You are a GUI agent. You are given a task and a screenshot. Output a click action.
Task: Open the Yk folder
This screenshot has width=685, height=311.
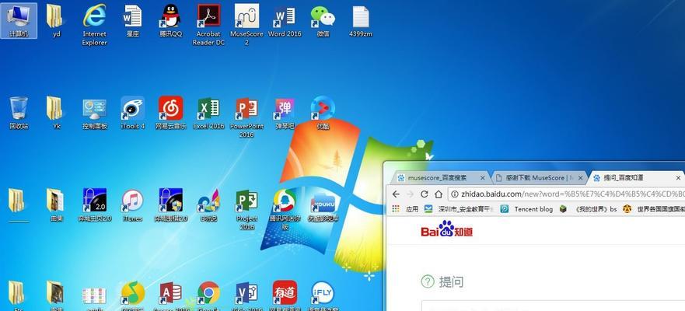point(56,113)
